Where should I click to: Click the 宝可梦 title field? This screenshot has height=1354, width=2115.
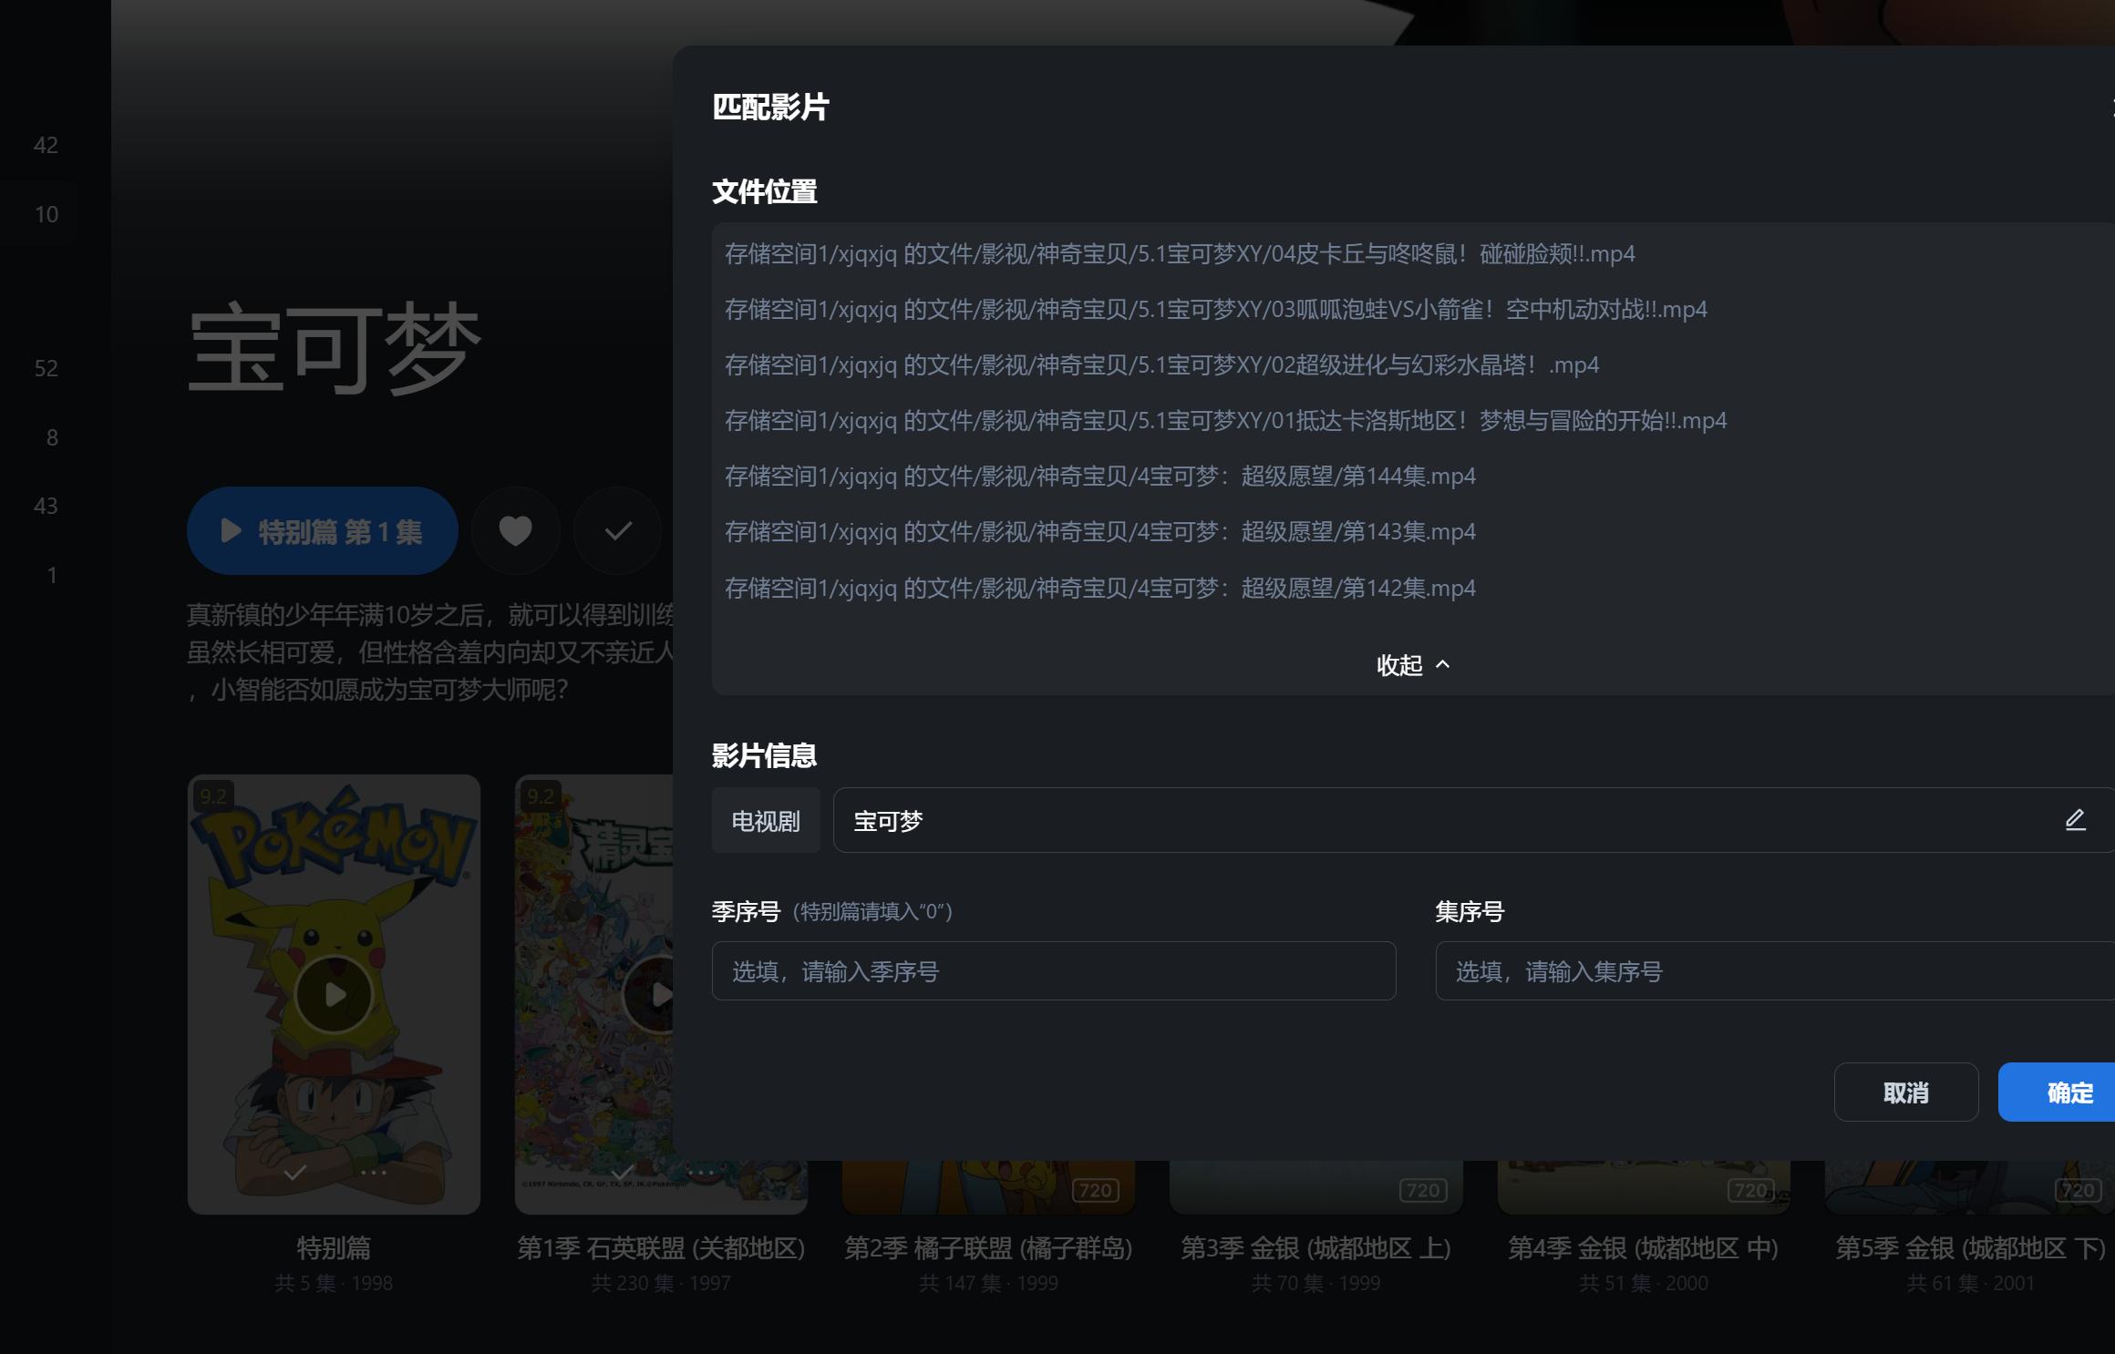[1474, 821]
